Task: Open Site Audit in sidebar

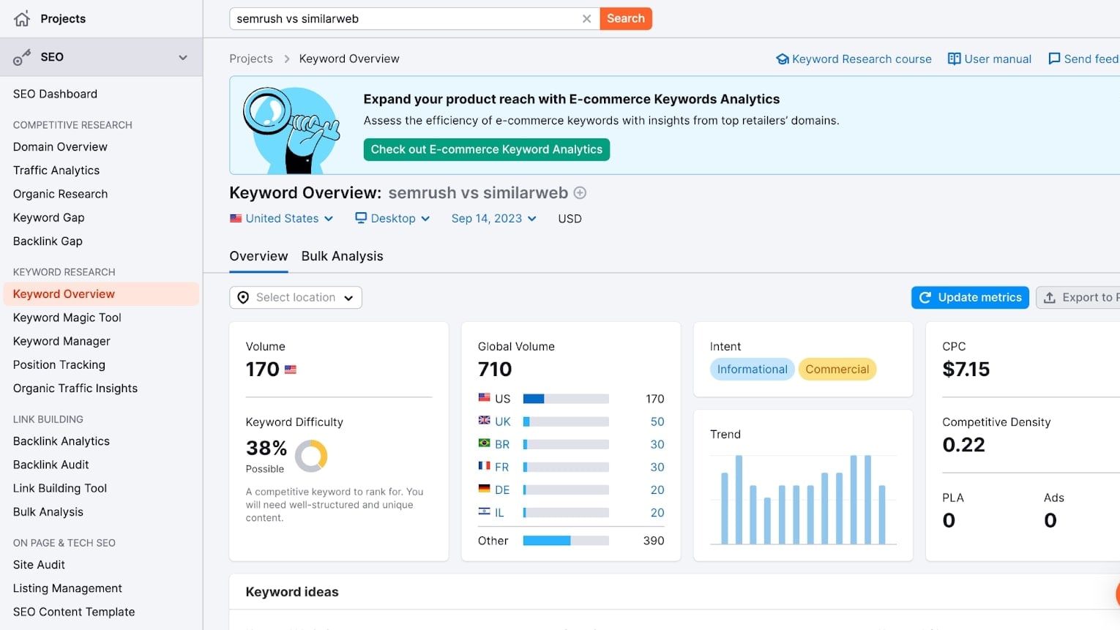Action: tap(39, 565)
